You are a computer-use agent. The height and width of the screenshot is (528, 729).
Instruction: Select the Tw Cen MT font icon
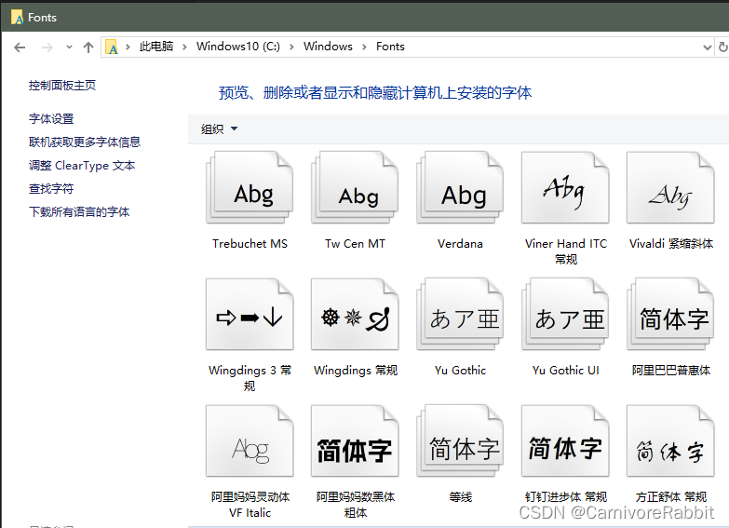(355, 187)
